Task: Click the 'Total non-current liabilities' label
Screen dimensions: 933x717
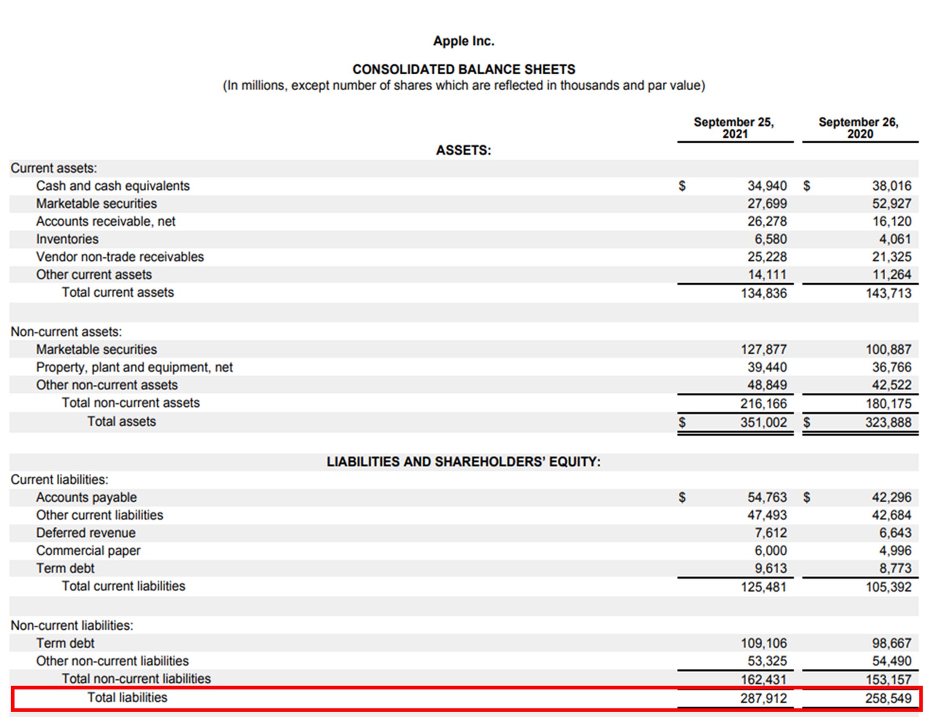Action: [136, 679]
